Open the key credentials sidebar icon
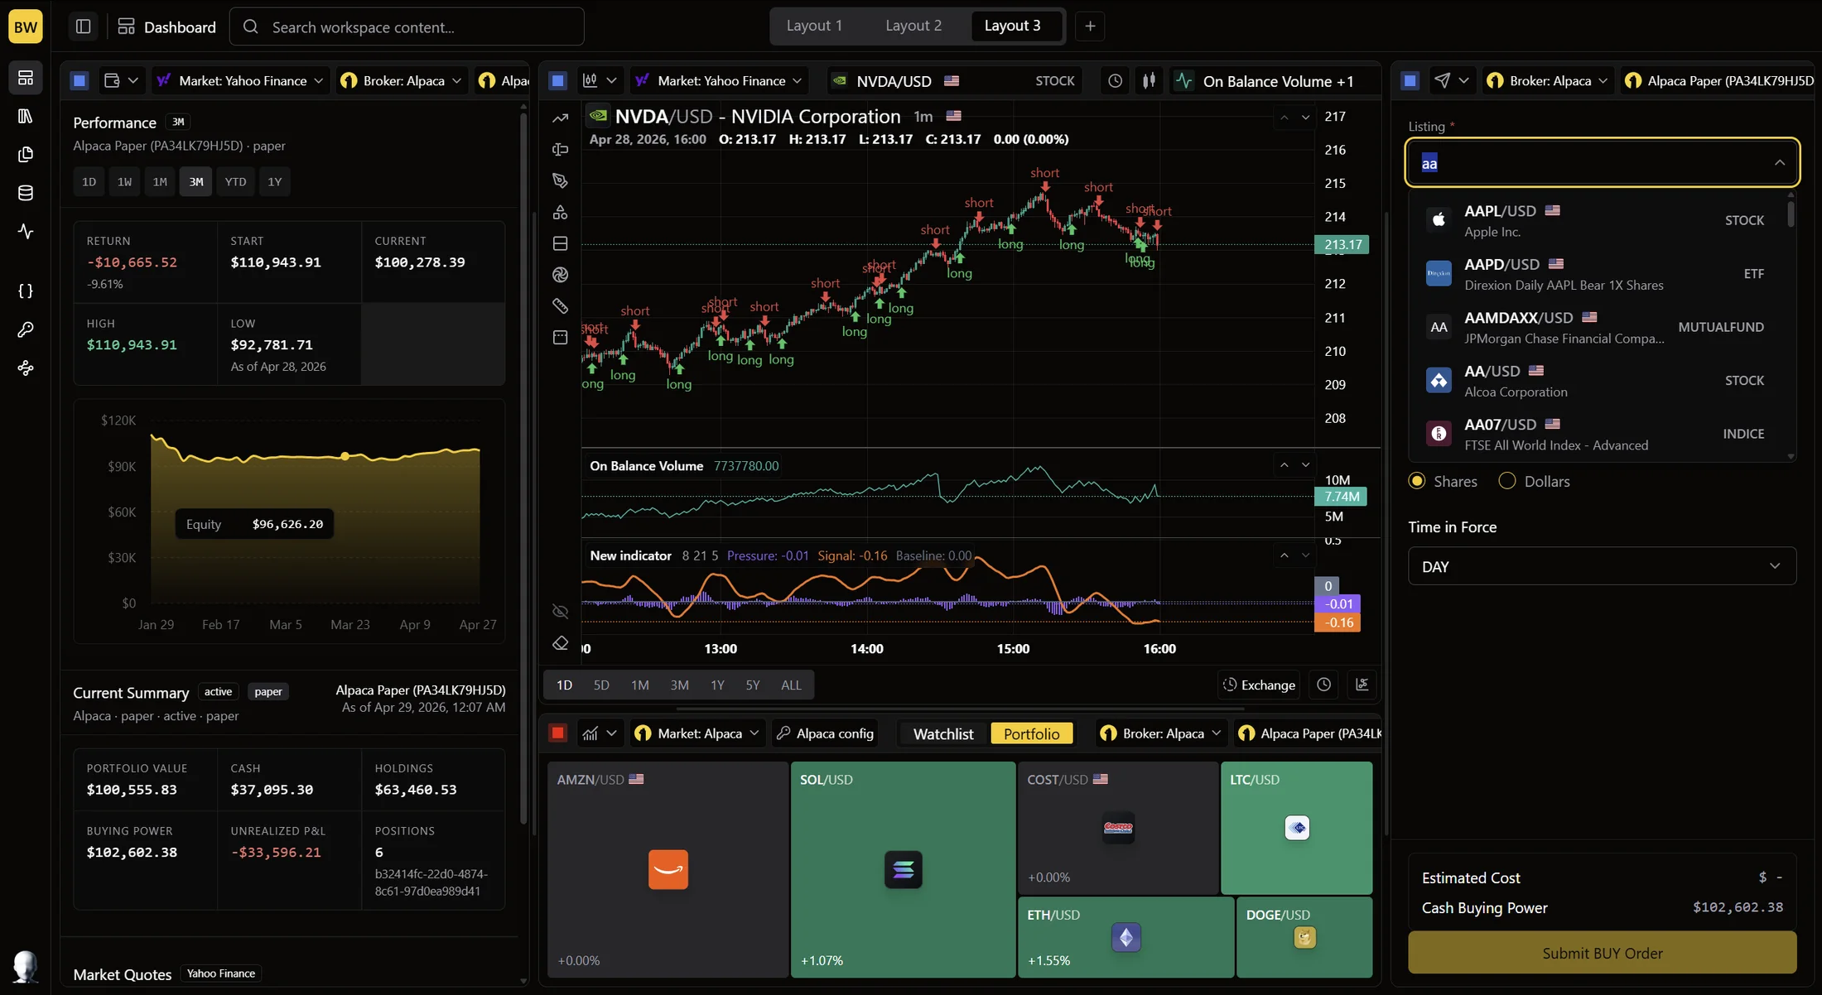Screen dimensions: 1822x995 (26, 329)
